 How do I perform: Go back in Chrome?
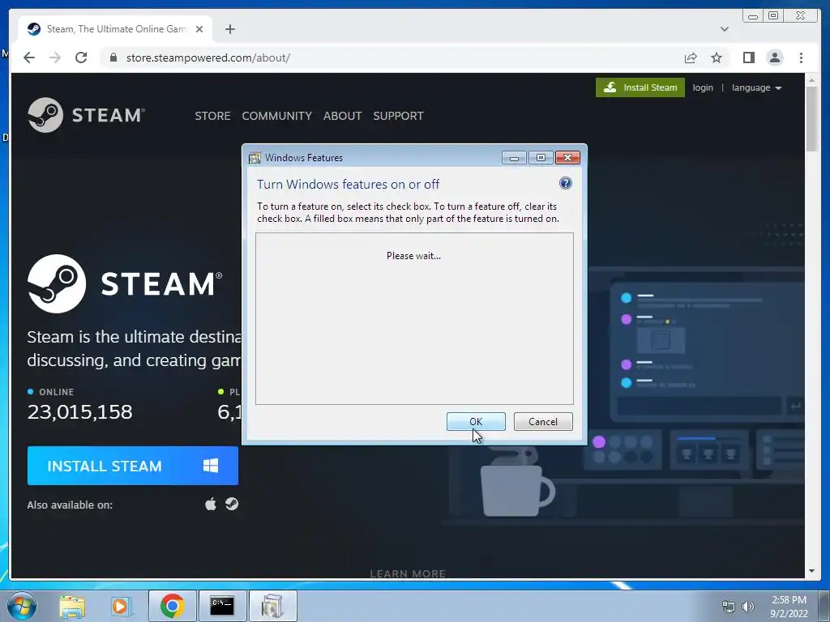29,58
